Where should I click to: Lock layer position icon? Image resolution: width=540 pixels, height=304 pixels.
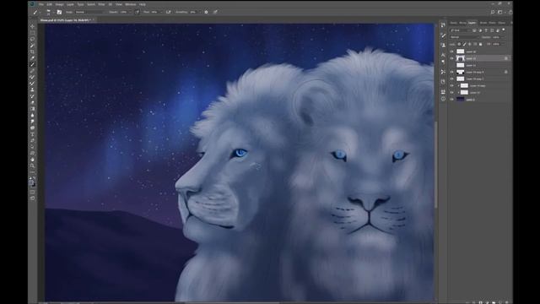pyautogui.click(x=470, y=44)
